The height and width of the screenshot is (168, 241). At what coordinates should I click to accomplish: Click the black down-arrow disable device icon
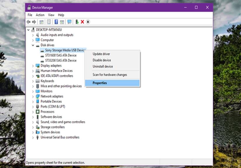point(88,22)
